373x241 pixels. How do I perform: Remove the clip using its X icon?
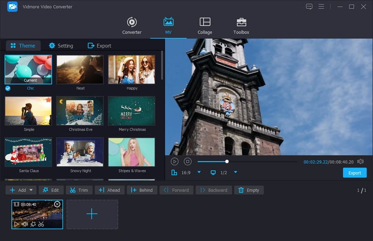coord(57,204)
